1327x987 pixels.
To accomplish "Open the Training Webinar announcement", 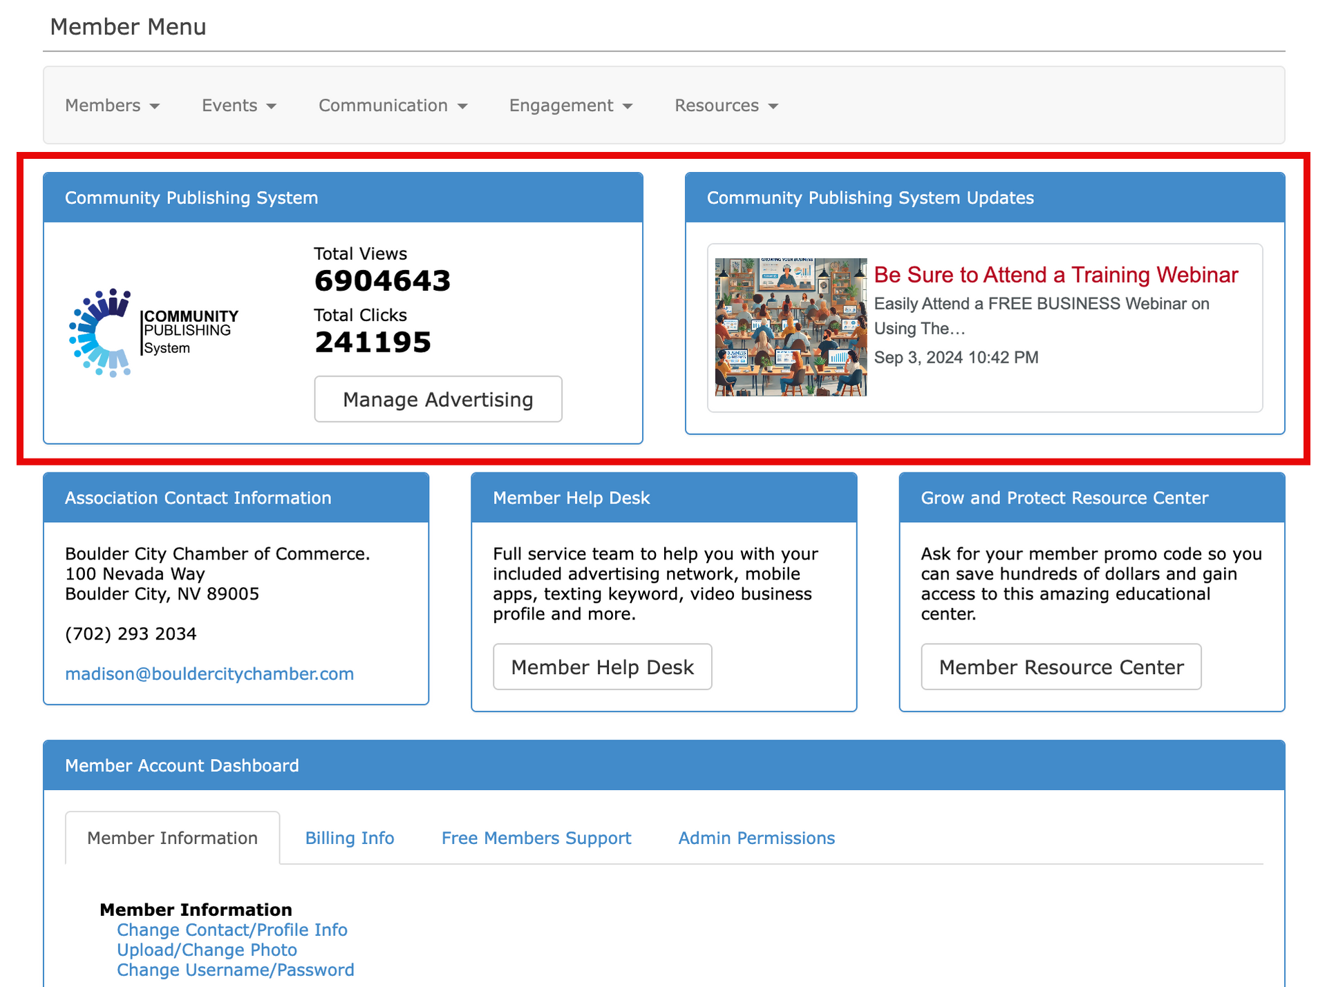I will (1055, 274).
